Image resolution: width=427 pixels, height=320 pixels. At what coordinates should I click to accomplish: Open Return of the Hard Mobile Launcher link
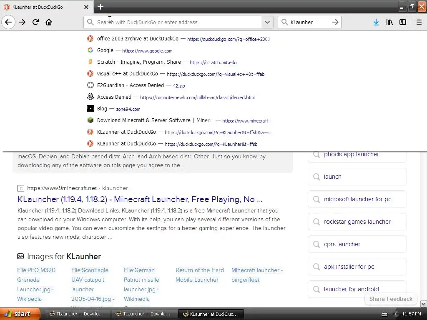click(200, 275)
